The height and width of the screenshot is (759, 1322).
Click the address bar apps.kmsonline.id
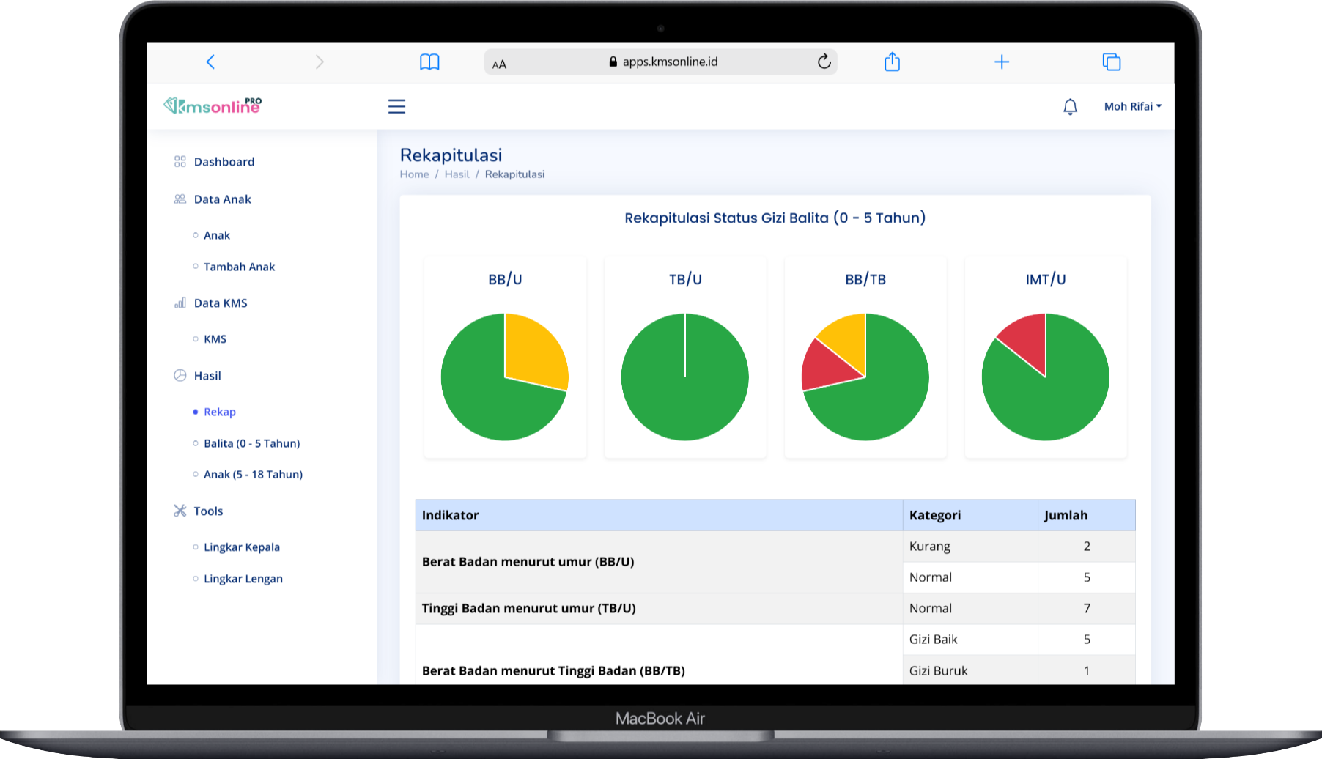pyautogui.click(x=669, y=62)
